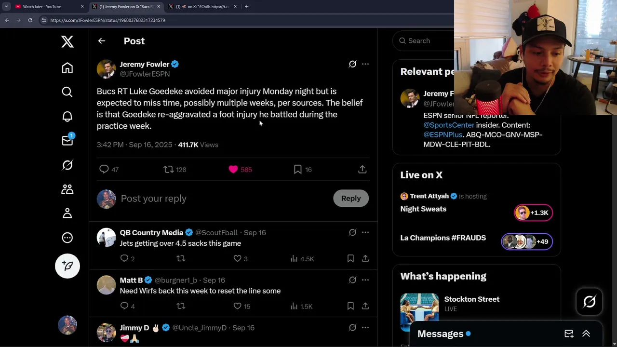617x347 pixels.
Task: Click the Reply button
Action: [x=351, y=199]
